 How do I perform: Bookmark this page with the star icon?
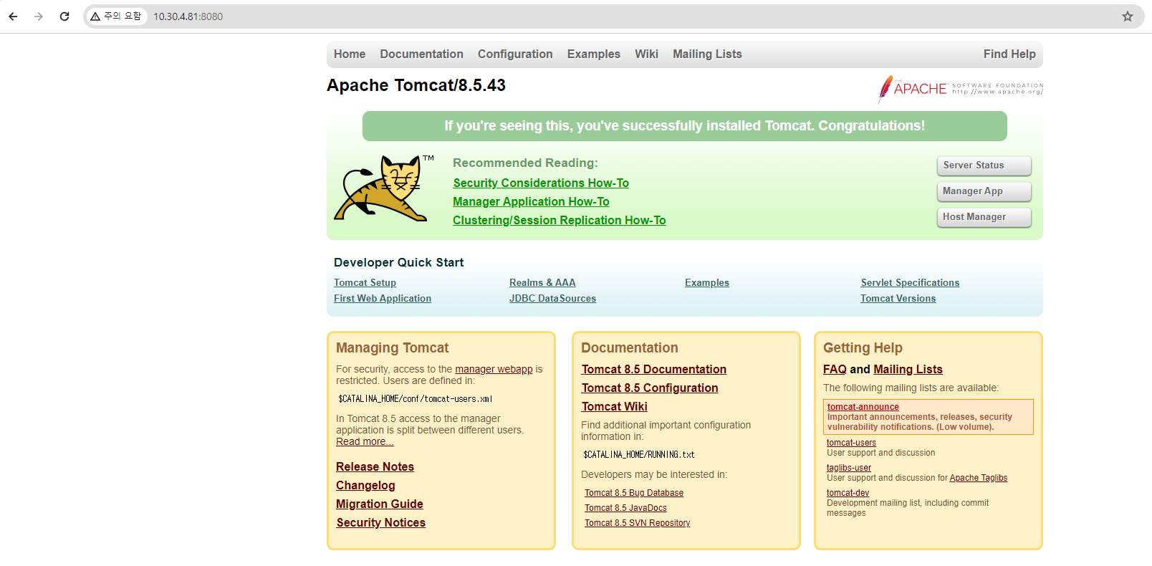click(x=1128, y=16)
